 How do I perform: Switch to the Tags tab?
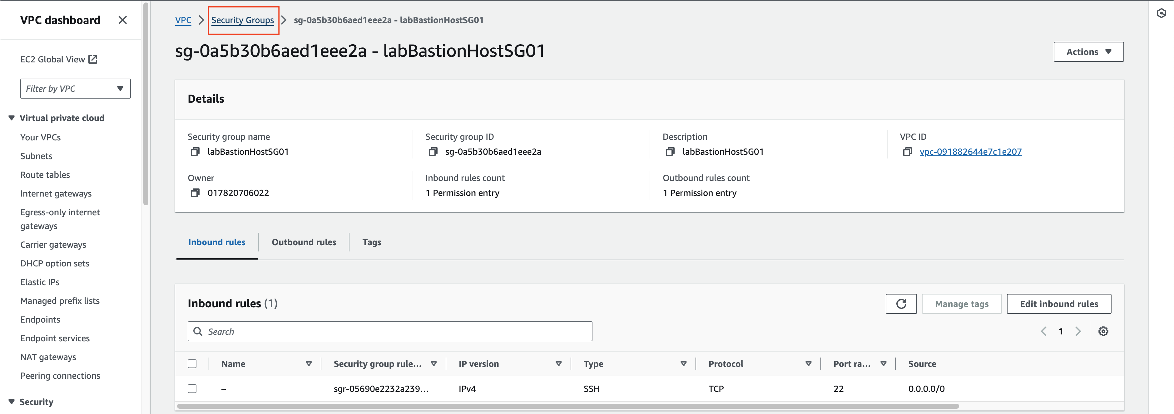(x=372, y=242)
